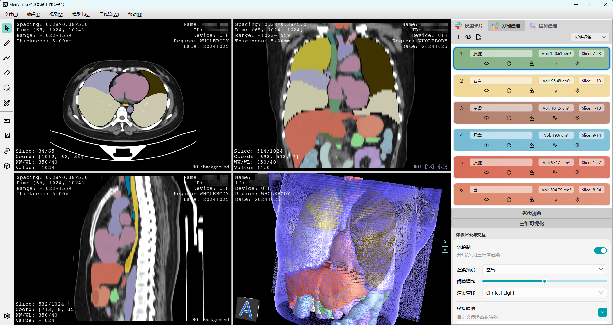Select the dashed circle selection tool
The height and width of the screenshot is (325, 613).
pyautogui.click(x=7, y=88)
